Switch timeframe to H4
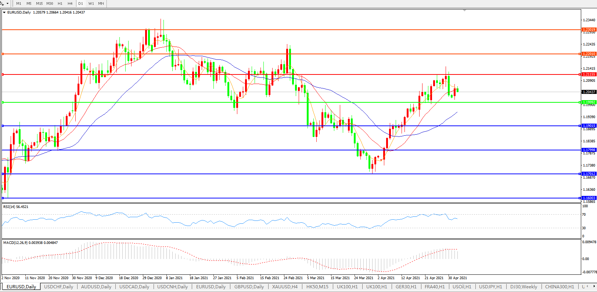 coord(70,3)
